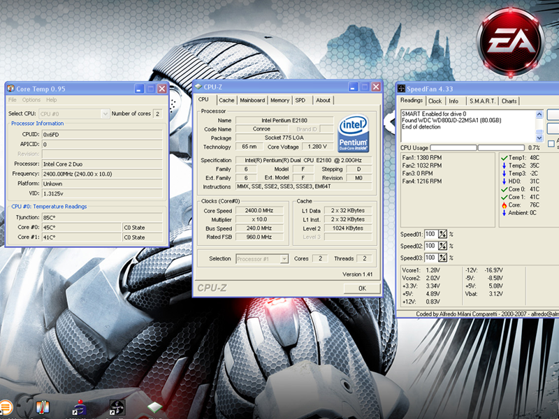The width and height of the screenshot is (559, 419).
Task: Click the Speed01 value field
Action: [x=431, y=234]
